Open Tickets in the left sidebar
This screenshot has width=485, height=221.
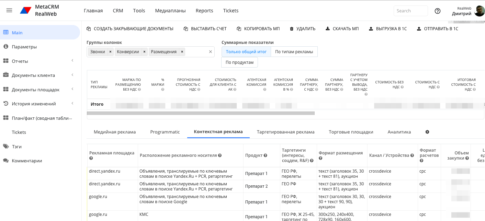(x=19, y=132)
